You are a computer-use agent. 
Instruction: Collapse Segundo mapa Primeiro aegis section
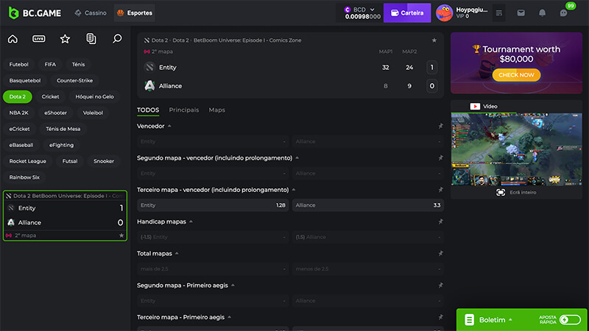click(x=233, y=285)
